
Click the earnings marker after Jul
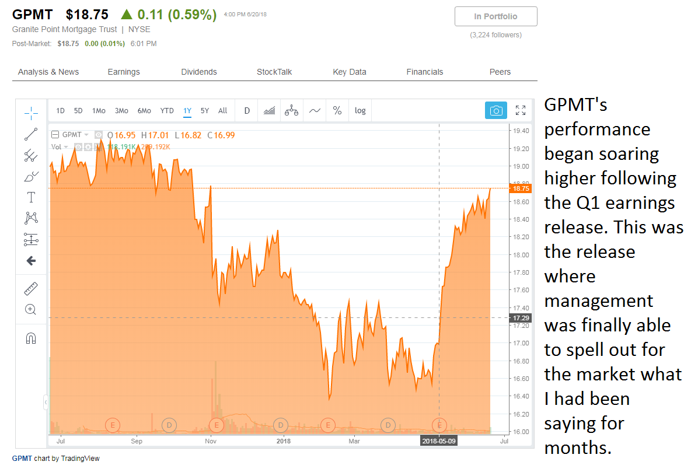tap(113, 425)
